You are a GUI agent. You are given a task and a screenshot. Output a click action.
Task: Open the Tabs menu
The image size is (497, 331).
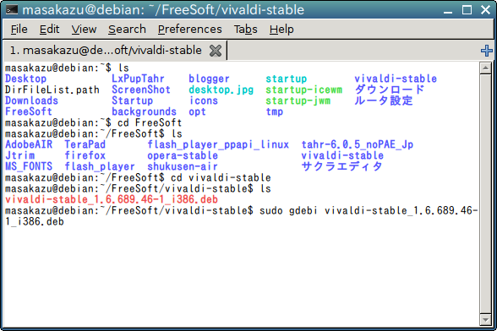pos(245,30)
